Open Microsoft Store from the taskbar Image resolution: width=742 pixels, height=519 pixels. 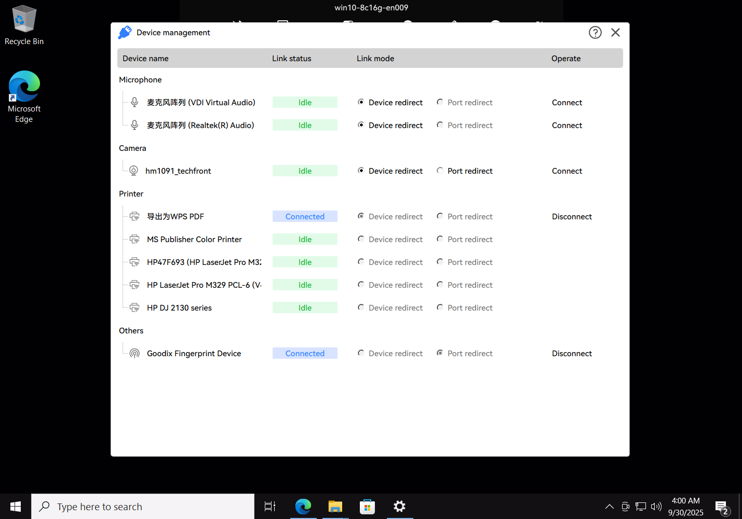367,507
